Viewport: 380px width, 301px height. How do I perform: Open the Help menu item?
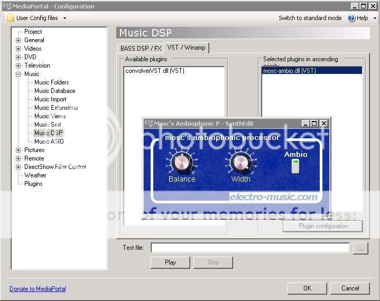(x=362, y=18)
